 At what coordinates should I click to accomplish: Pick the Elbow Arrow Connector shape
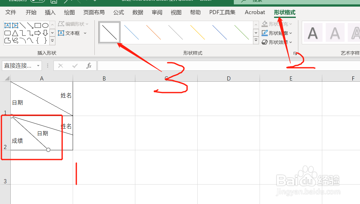pyautogui.click(x=30, y=33)
